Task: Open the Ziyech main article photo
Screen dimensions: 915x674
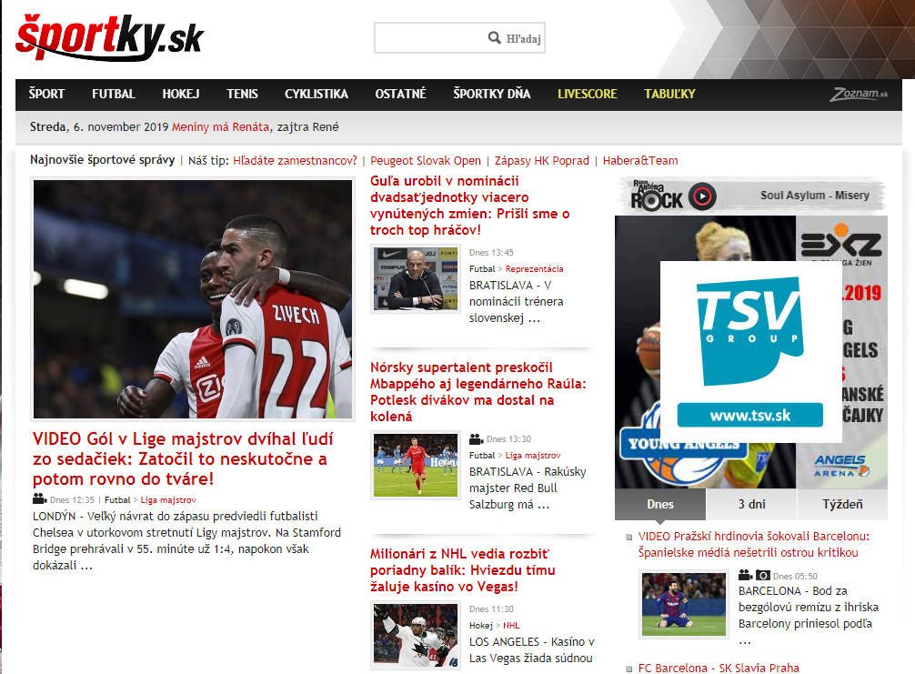Action: tap(192, 299)
